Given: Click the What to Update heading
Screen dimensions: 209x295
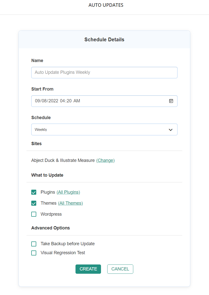Looking at the screenshot, I should [47, 175].
